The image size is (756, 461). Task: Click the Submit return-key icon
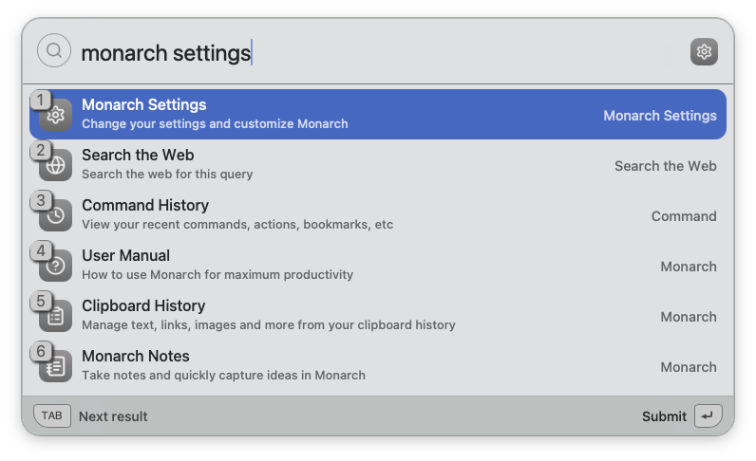(708, 415)
